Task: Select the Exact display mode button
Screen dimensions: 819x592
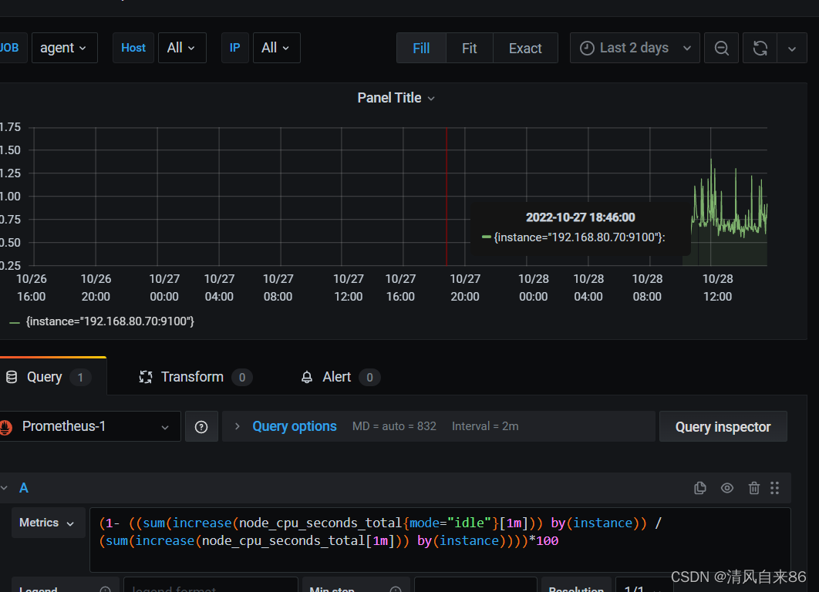Action: (525, 48)
